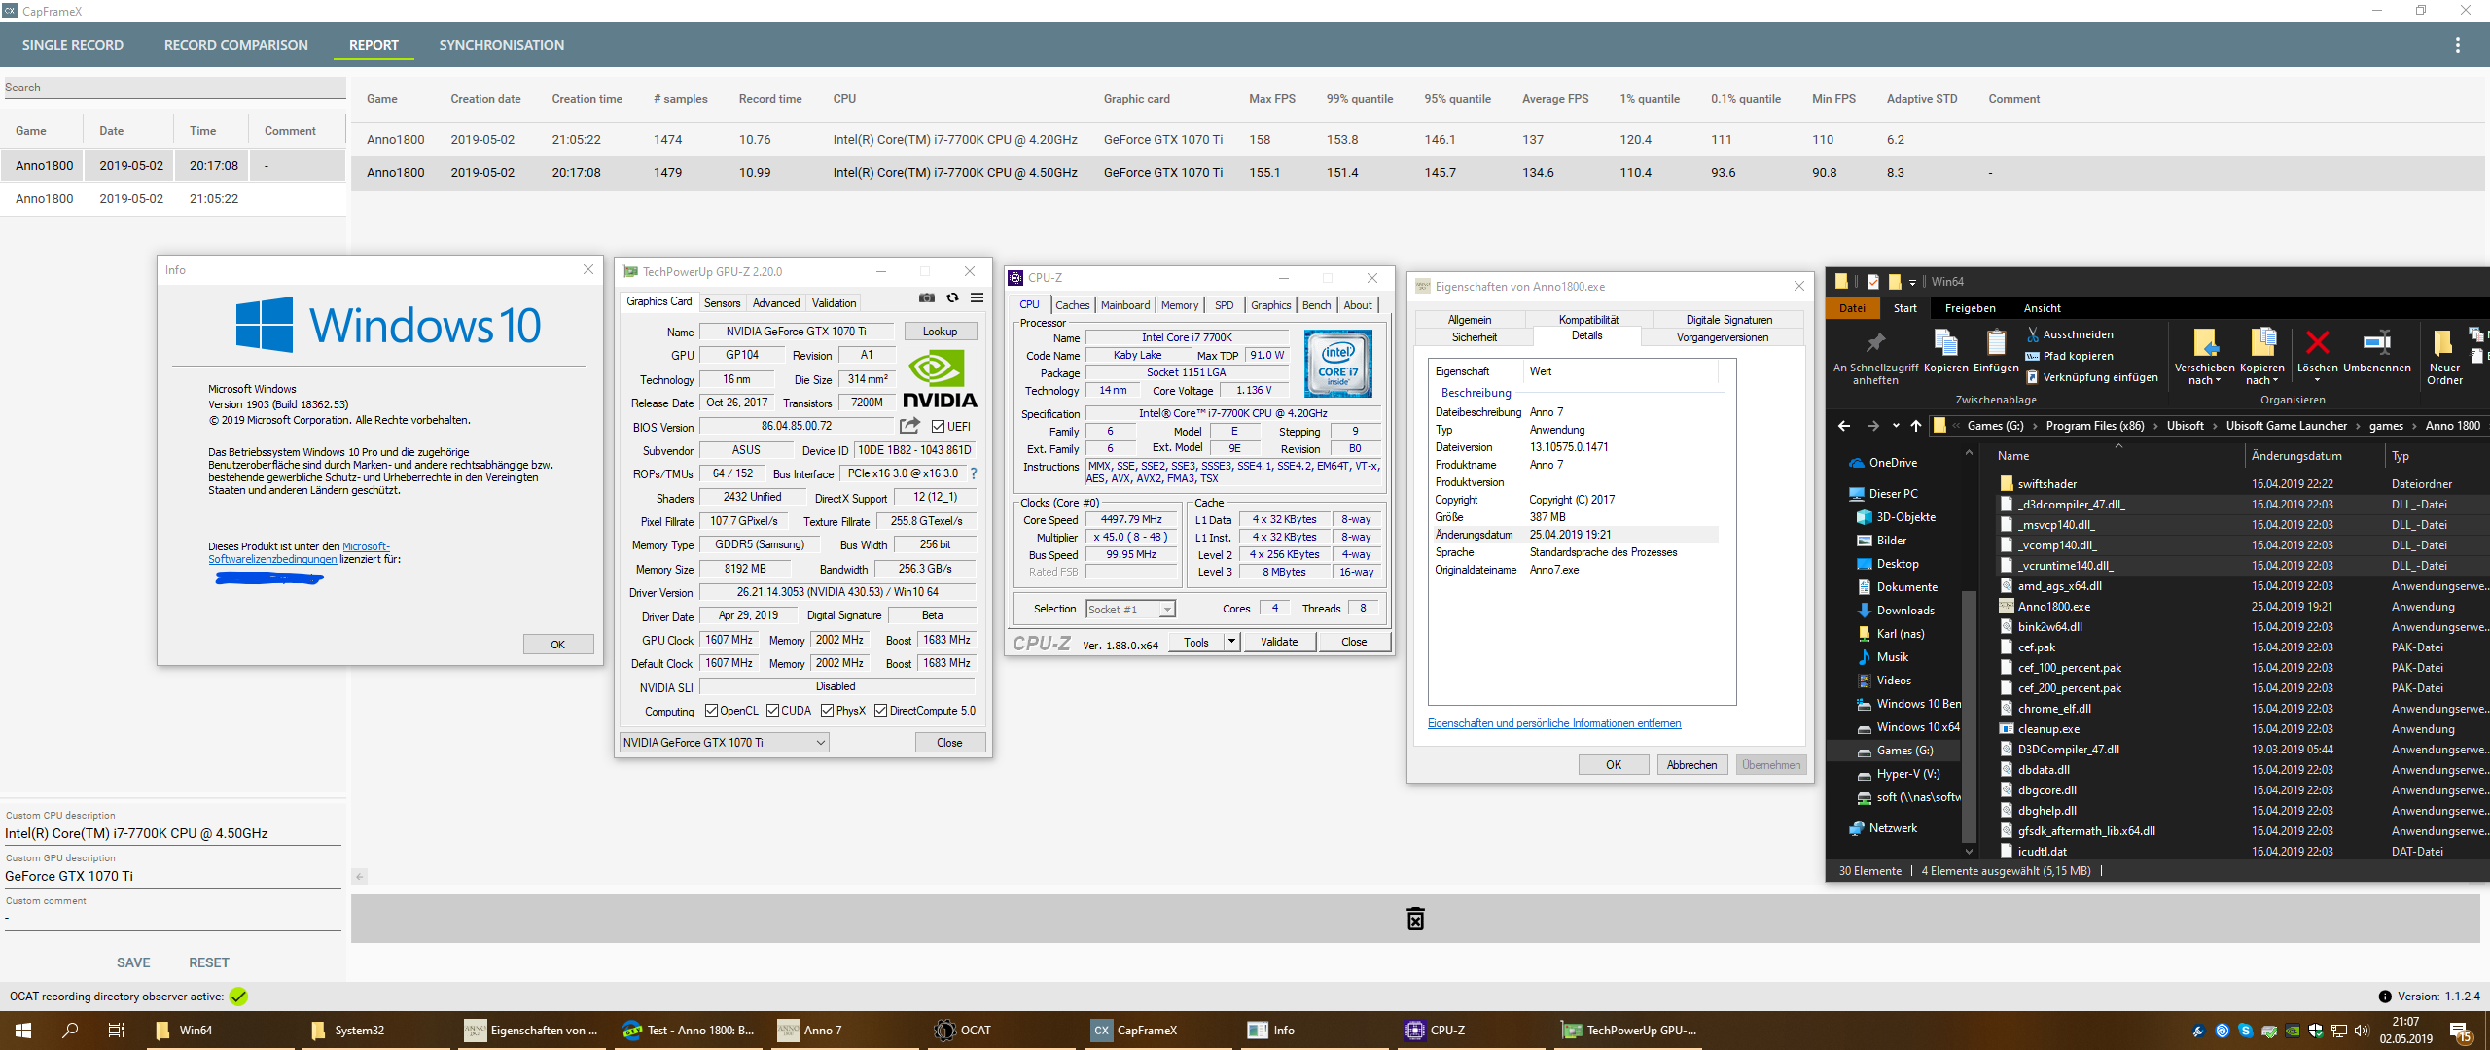Toggle the OpenCL checkbox
This screenshot has width=2490, height=1050.
coord(711,711)
